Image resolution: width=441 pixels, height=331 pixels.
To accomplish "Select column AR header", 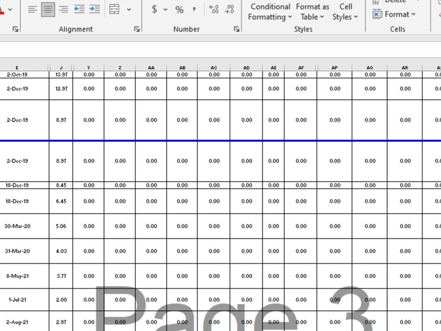I will tap(405, 68).
